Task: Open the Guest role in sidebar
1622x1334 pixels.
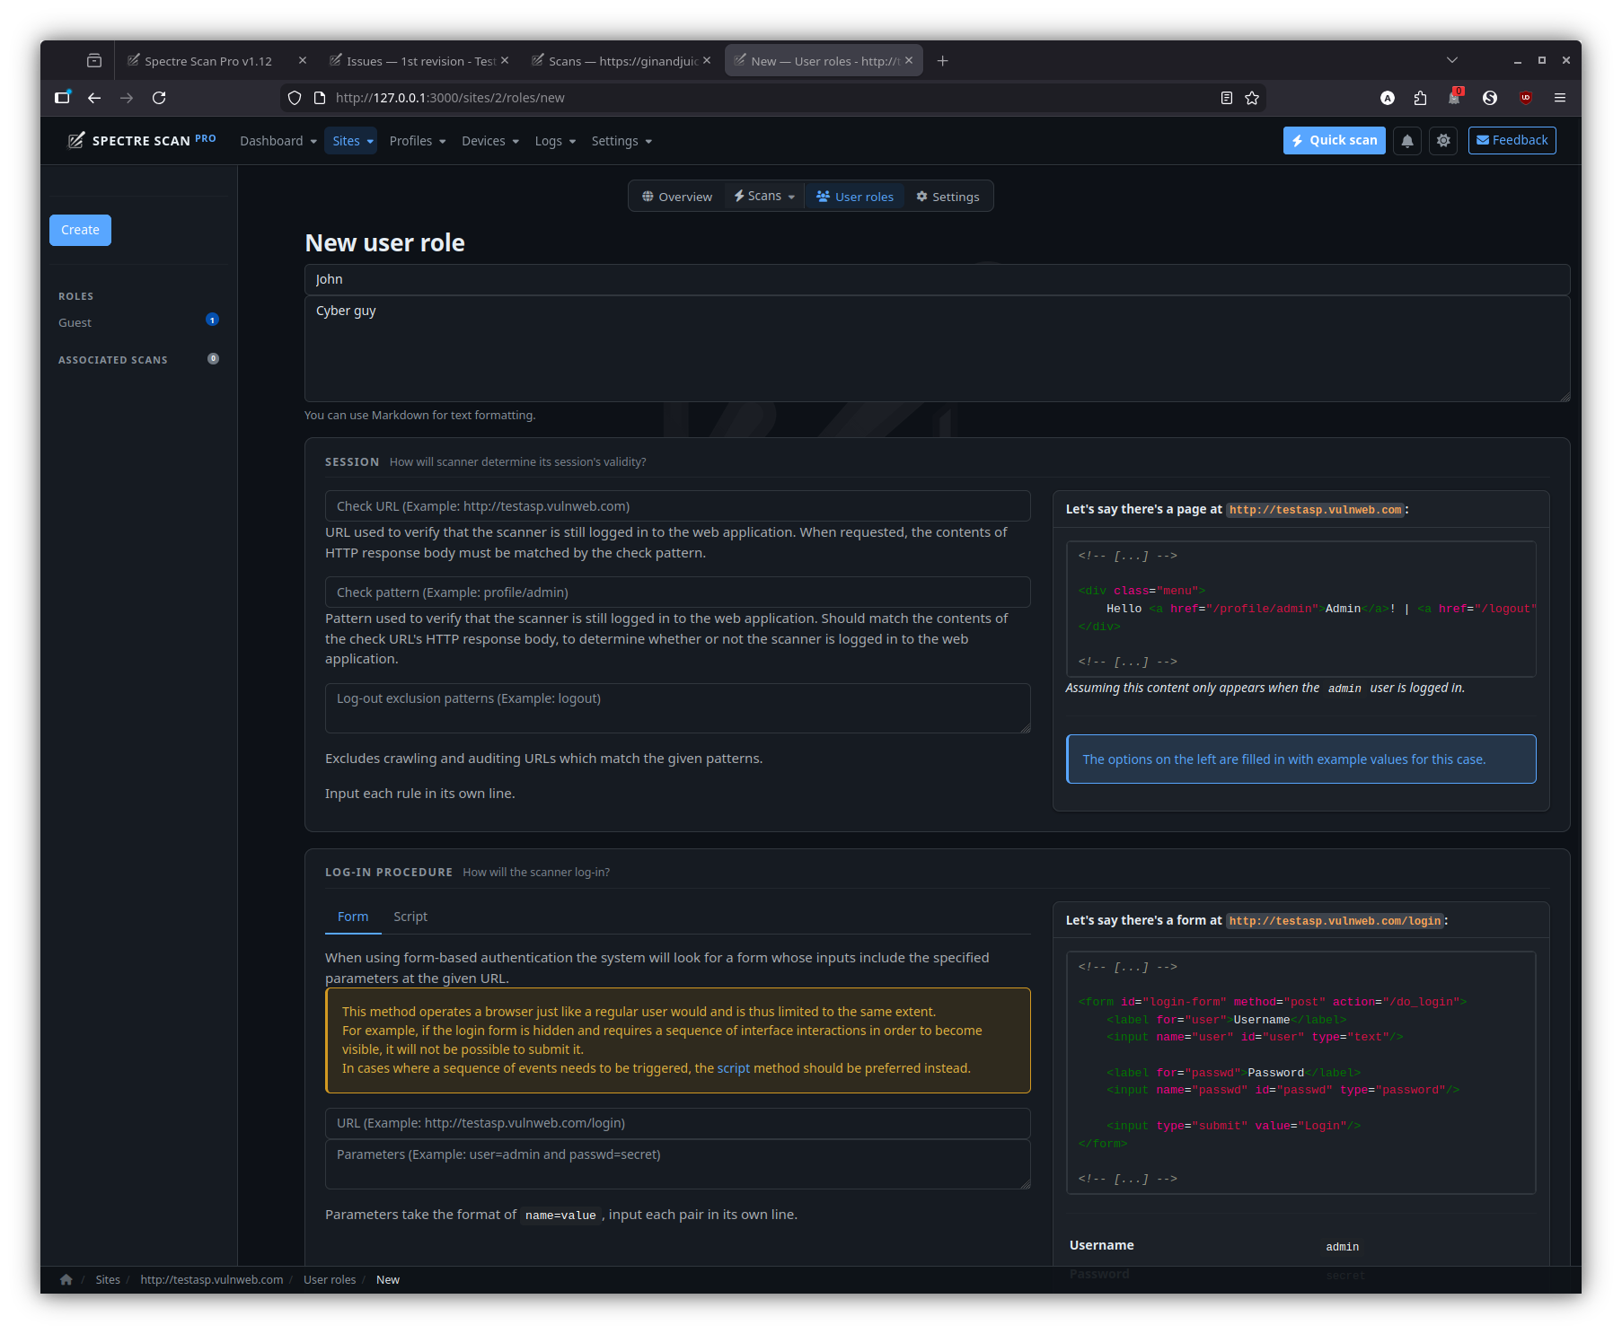Action: pyautogui.click(x=75, y=322)
